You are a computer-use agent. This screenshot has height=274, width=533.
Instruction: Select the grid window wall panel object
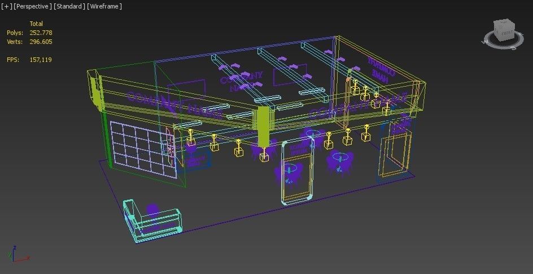(143, 149)
